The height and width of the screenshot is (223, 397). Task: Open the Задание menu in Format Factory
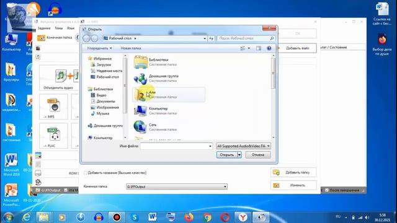(x=44, y=28)
